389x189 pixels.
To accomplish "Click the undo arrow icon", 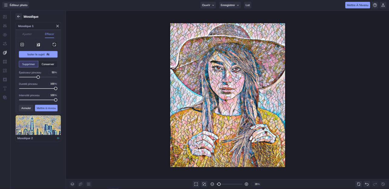I will pyautogui.click(x=367, y=184).
